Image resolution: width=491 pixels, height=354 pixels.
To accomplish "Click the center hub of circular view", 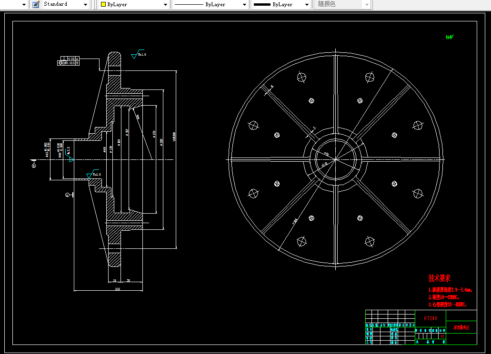I will [x=336, y=159].
